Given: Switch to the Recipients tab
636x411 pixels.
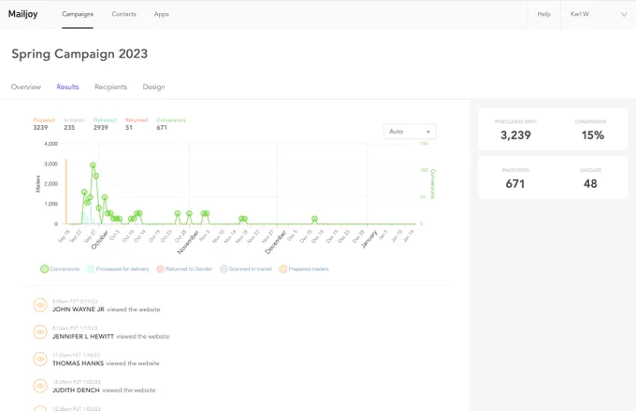Looking at the screenshot, I should 110,87.
